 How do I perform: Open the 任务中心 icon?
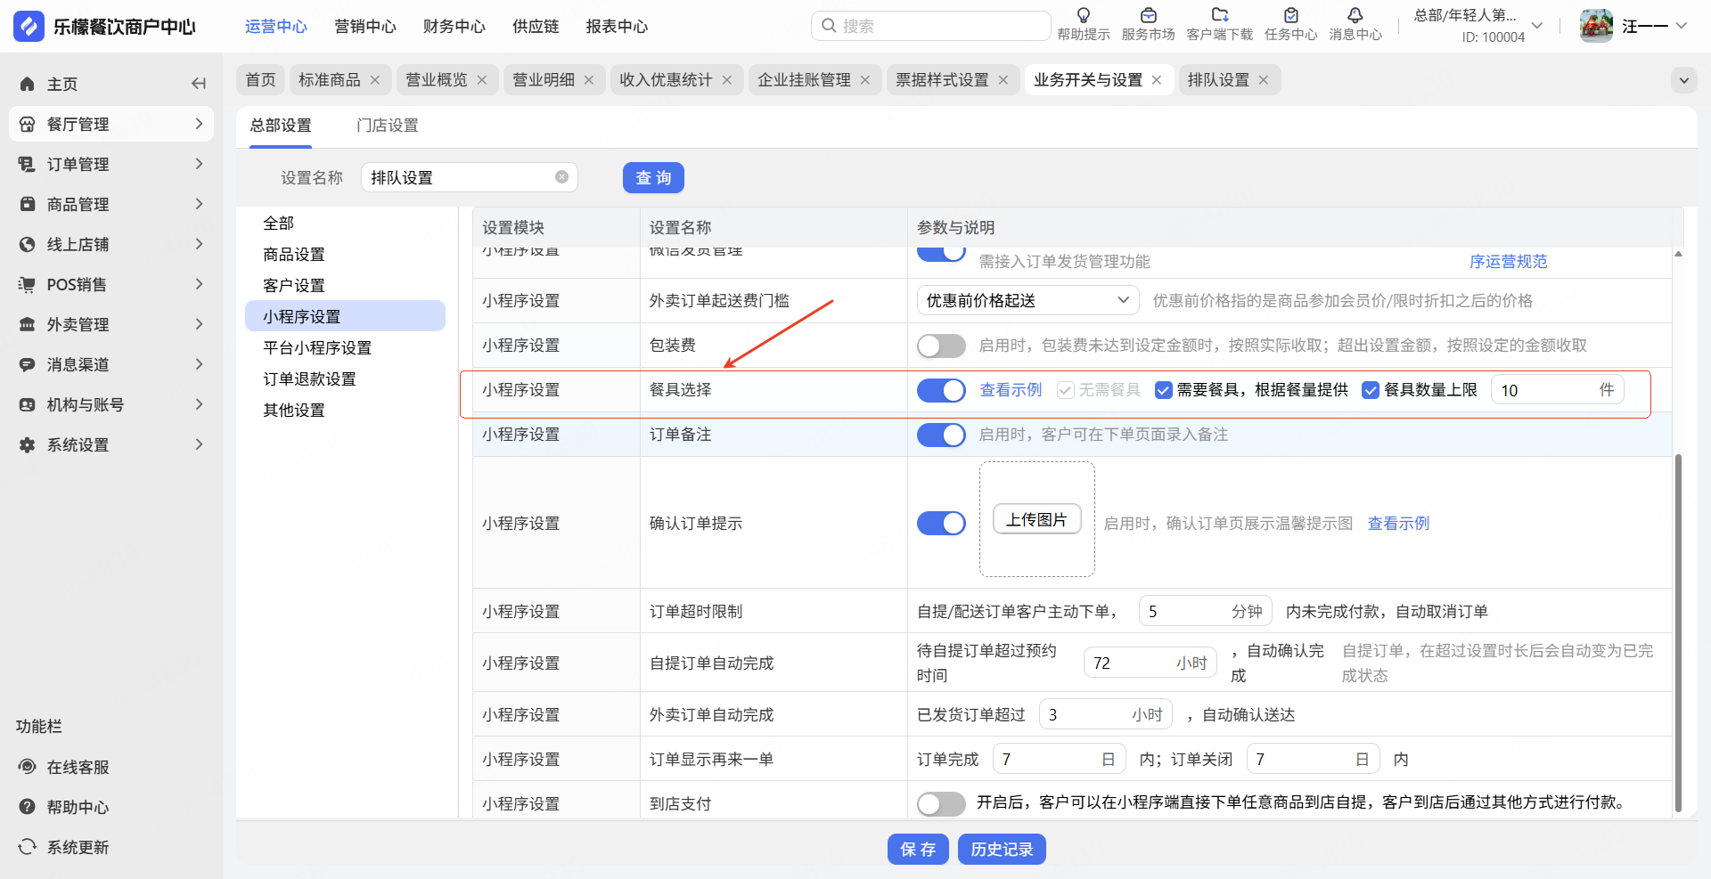(1290, 16)
